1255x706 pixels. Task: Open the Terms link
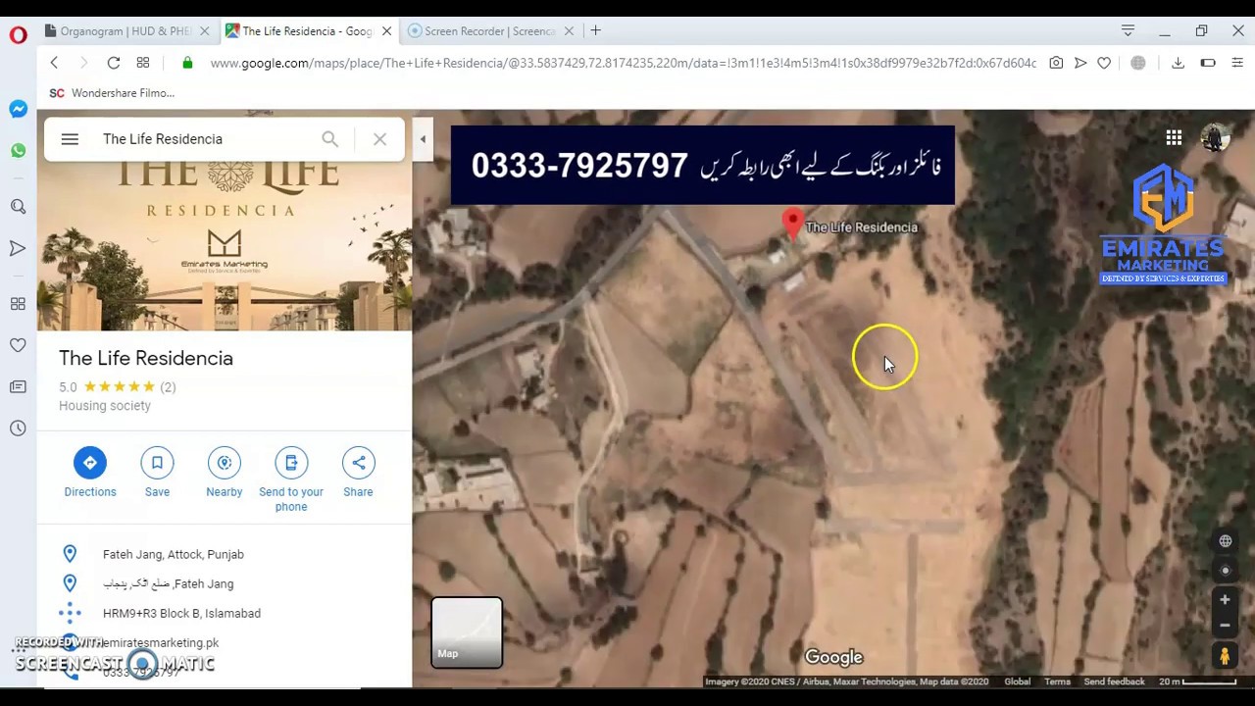1057,681
